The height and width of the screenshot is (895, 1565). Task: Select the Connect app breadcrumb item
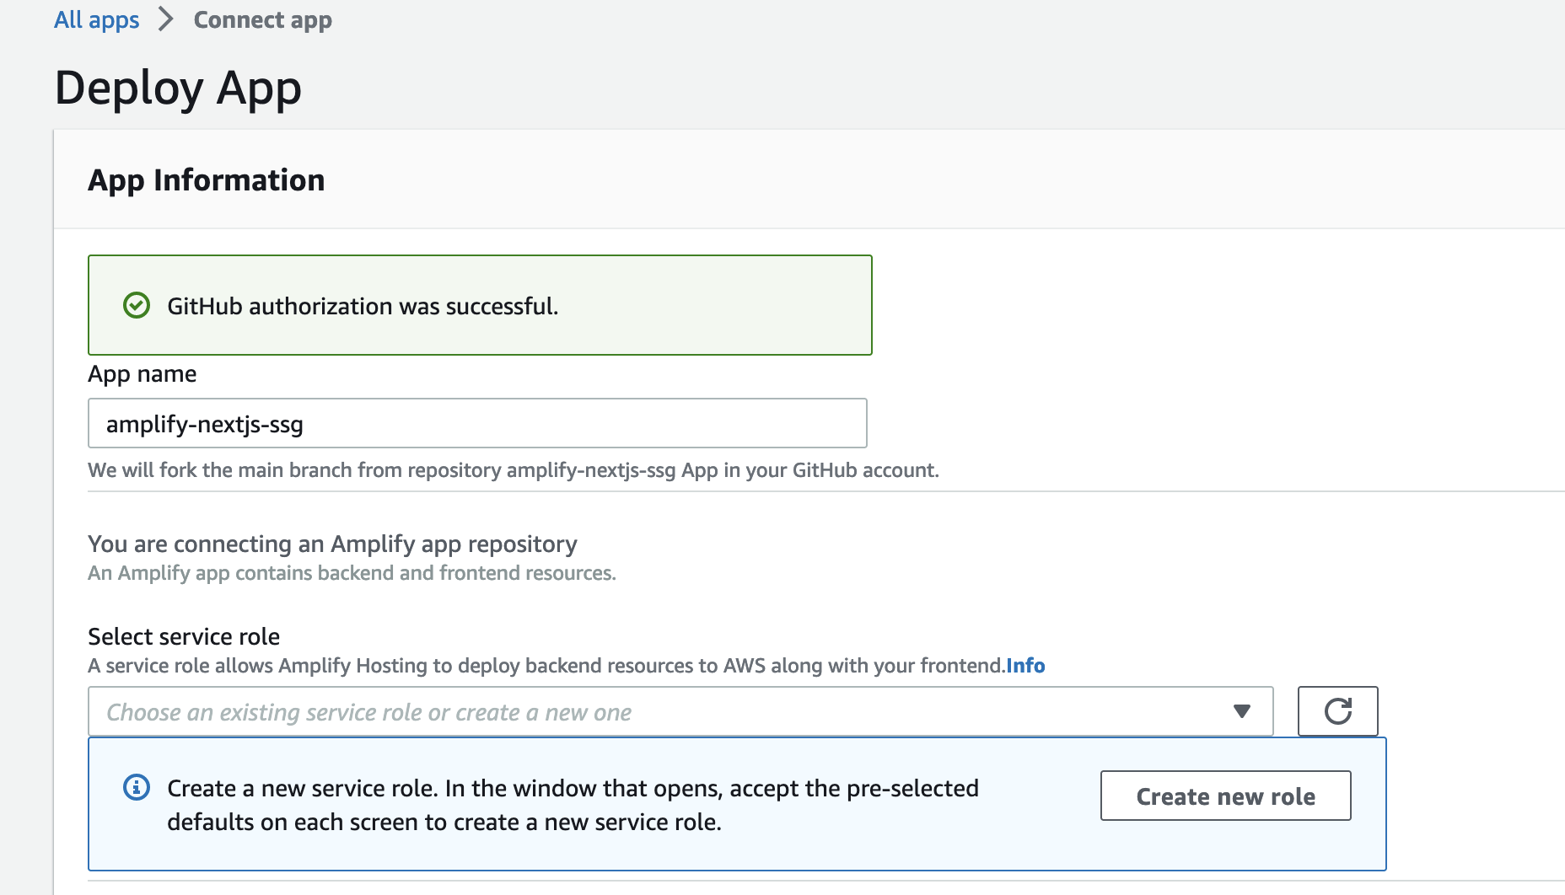coord(262,19)
